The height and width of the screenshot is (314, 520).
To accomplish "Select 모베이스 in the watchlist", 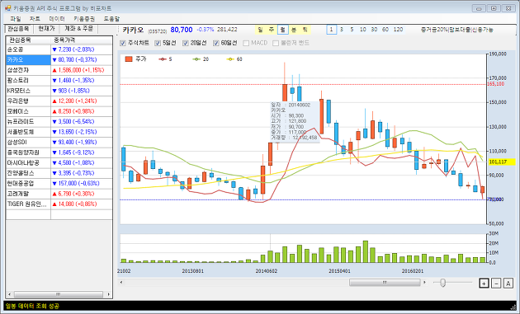I will (29, 111).
